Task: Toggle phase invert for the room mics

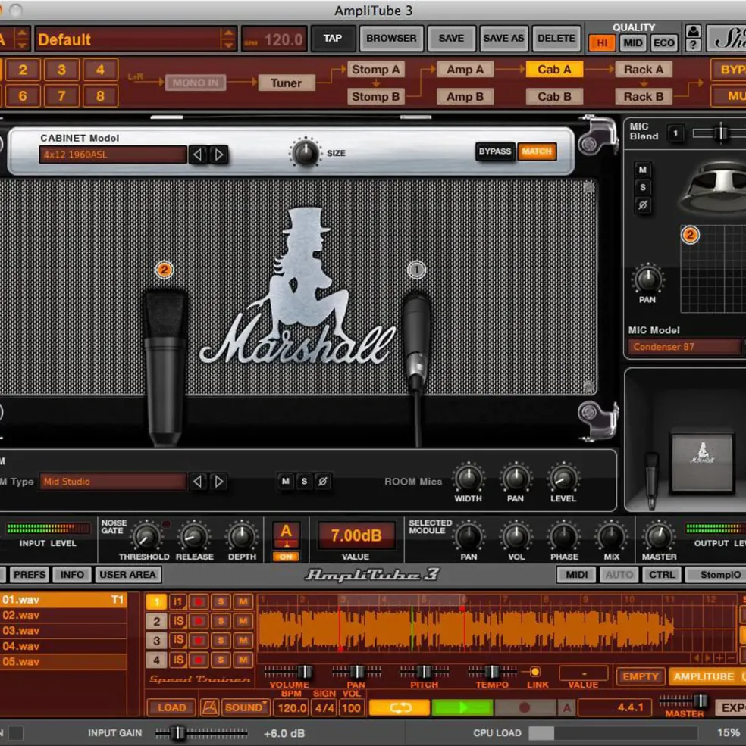Action: [x=322, y=482]
